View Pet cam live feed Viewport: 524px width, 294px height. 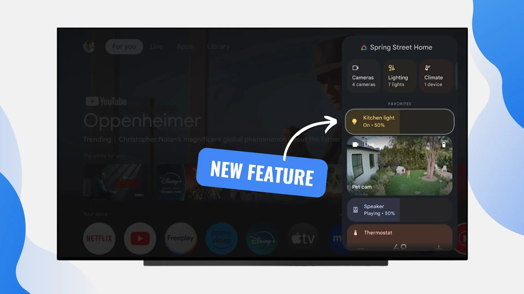(x=399, y=166)
